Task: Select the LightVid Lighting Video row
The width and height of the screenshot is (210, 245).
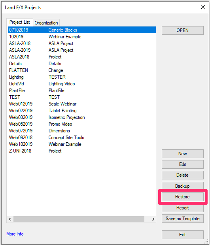Action: [82, 84]
